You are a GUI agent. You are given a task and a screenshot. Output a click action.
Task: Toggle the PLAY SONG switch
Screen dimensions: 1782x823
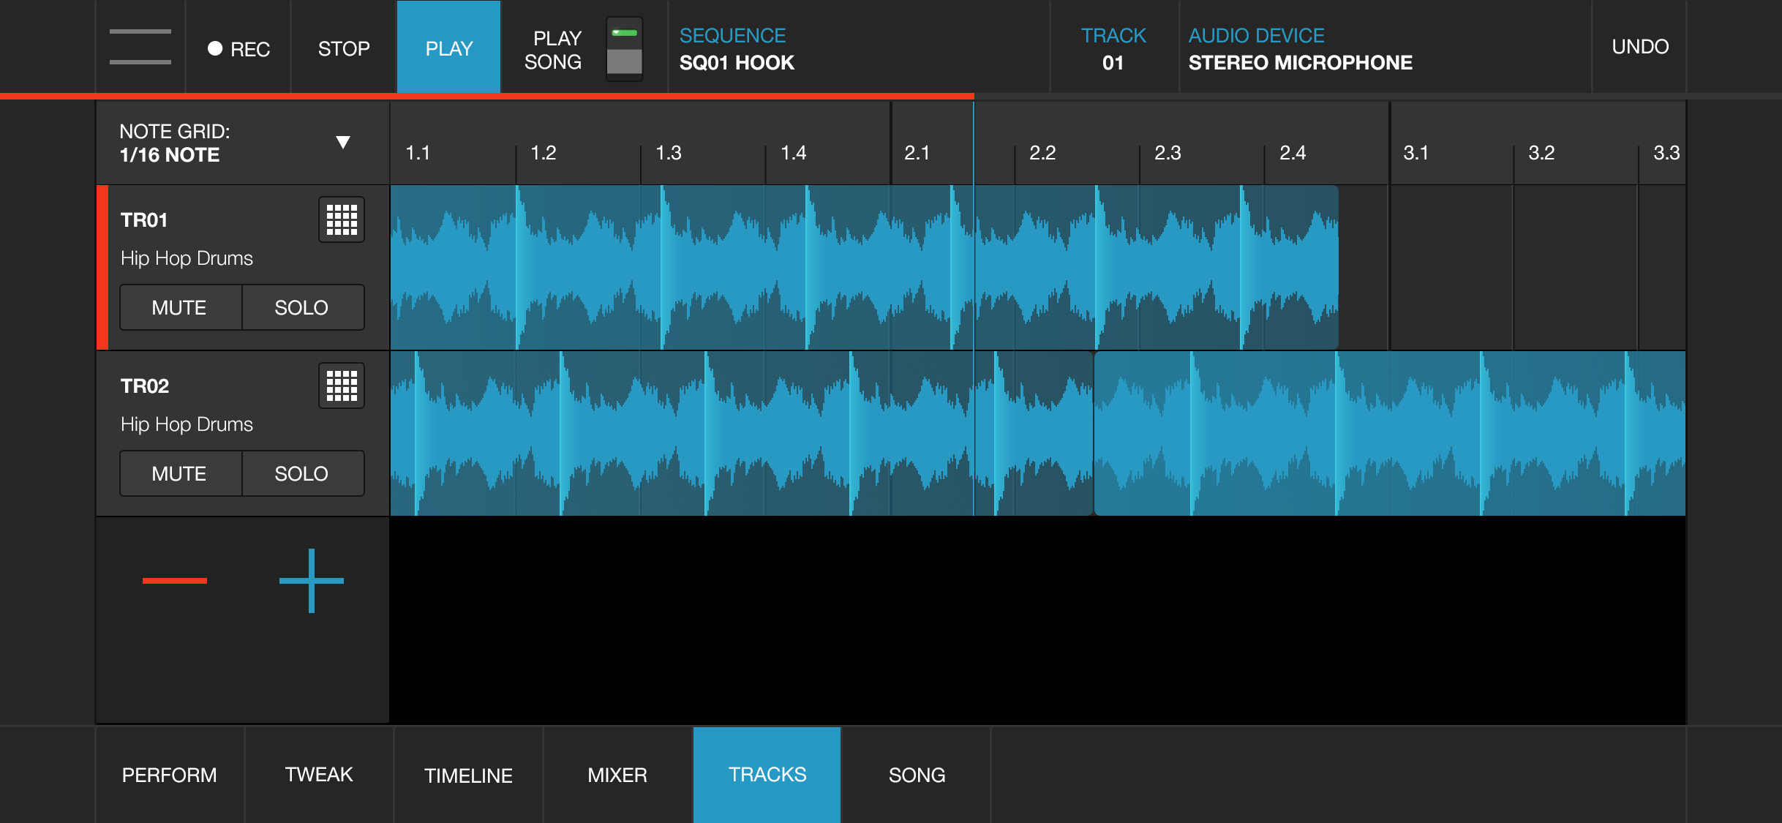[624, 48]
